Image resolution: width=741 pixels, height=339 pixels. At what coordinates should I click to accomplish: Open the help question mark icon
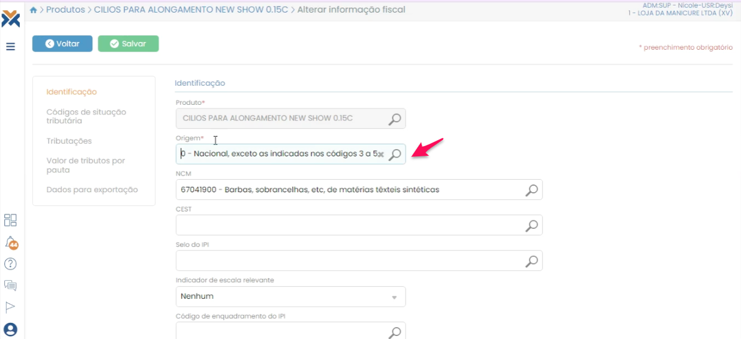pyautogui.click(x=10, y=264)
